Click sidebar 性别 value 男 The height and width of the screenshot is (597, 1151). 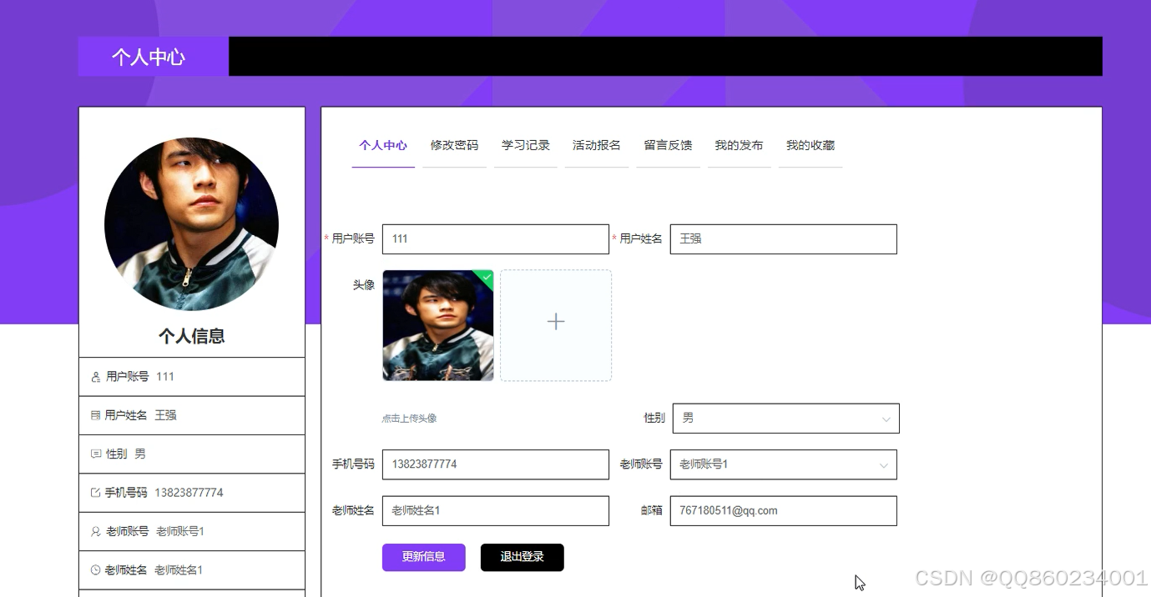(140, 454)
